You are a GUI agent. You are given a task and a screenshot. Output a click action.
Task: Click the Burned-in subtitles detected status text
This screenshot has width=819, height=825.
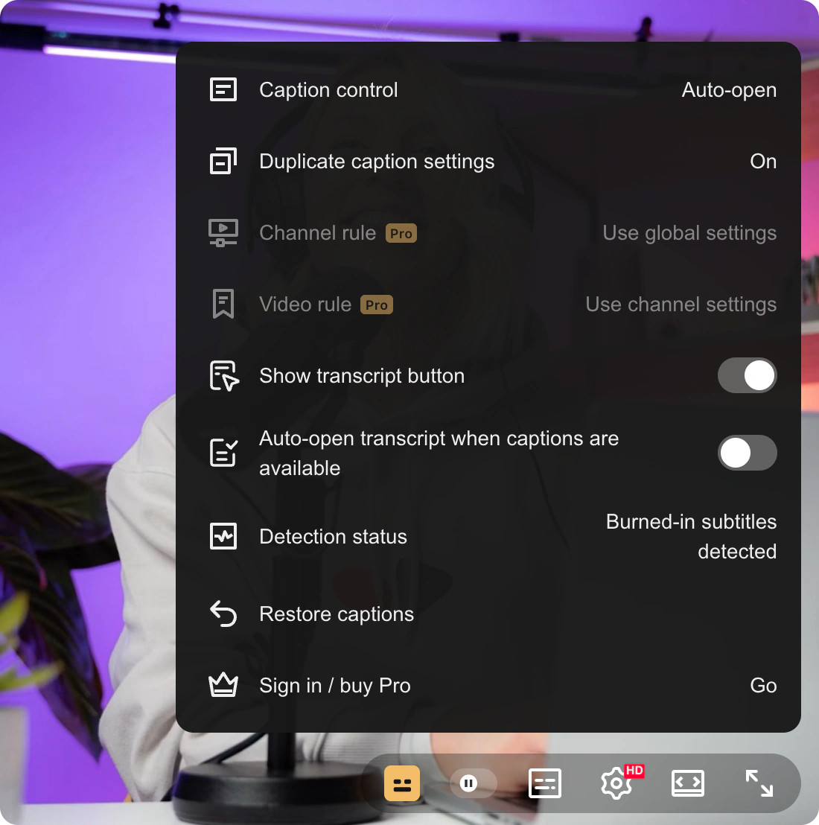691,536
